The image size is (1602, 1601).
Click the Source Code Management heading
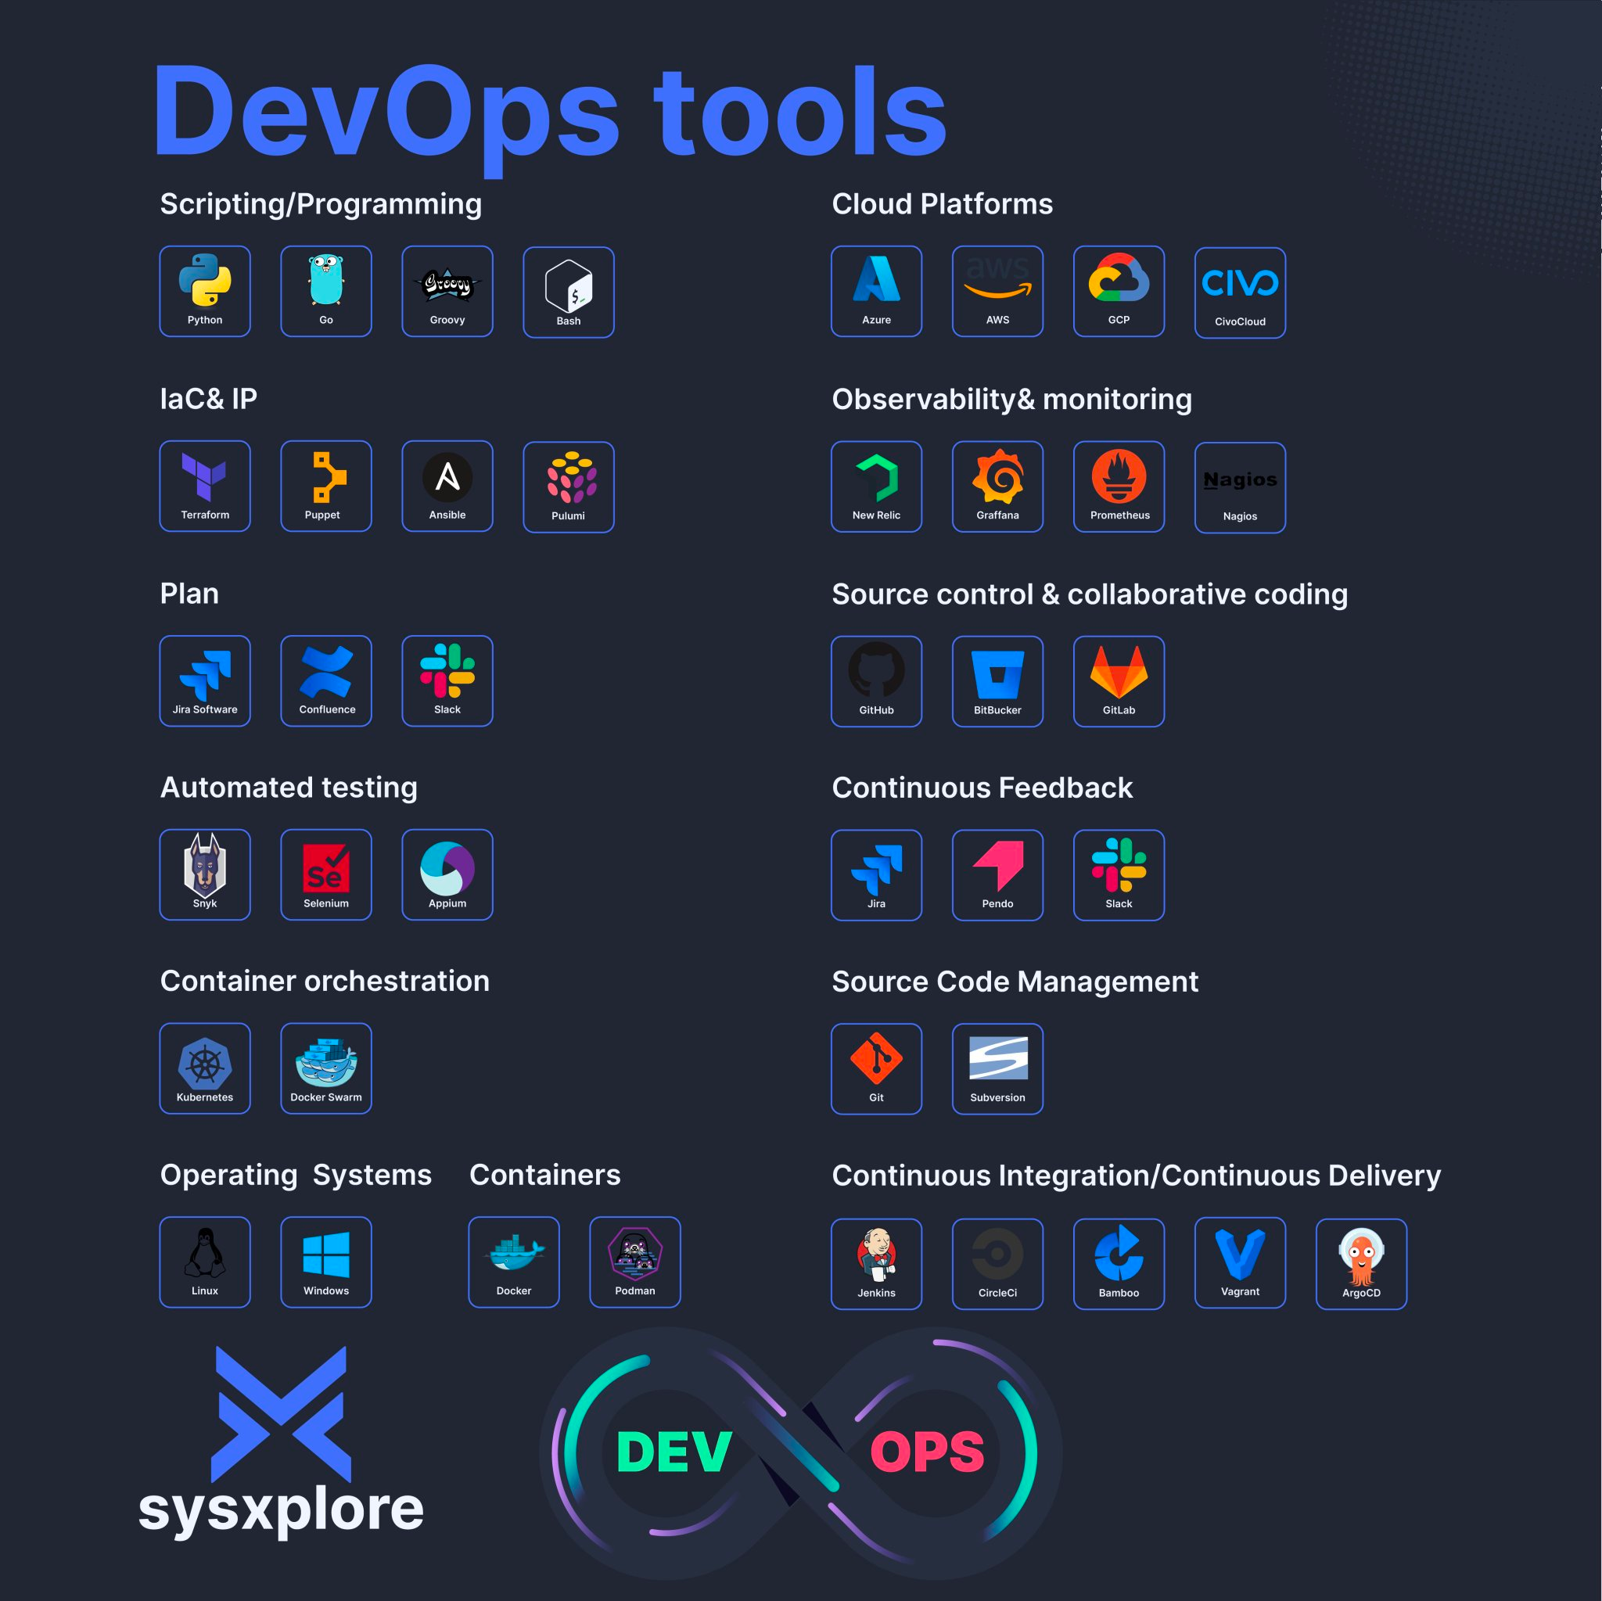1015,982
